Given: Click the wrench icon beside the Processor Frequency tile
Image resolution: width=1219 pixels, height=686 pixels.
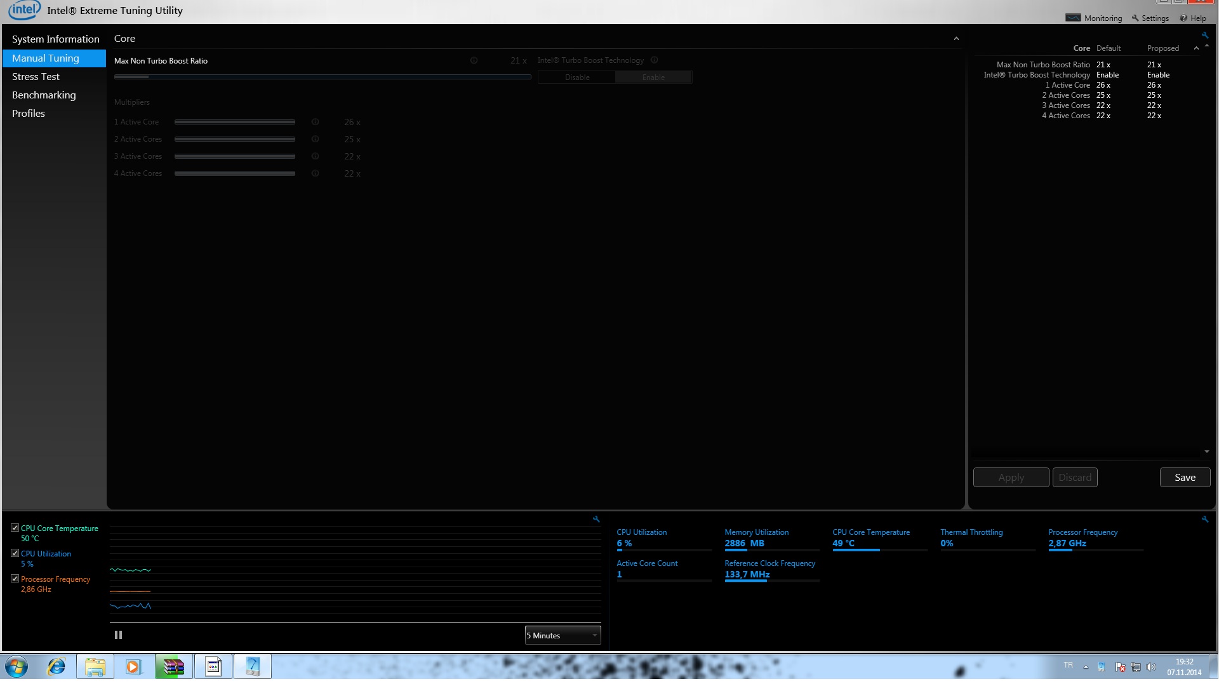Looking at the screenshot, I should pos(1205,519).
